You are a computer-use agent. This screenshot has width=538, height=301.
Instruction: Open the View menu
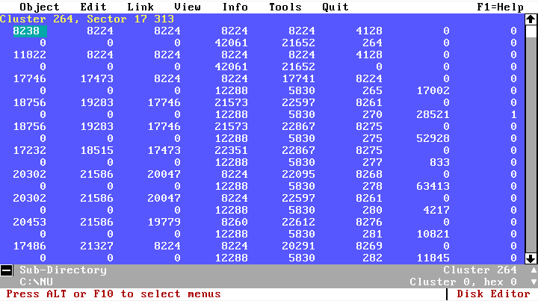coord(188,7)
